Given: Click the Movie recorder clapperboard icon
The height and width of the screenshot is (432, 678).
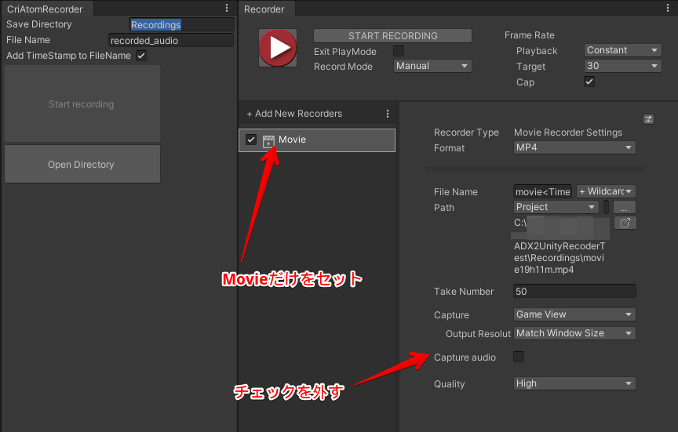Looking at the screenshot, I should (x=268, y=141).
